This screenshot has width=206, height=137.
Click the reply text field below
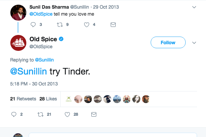click(x=113, y=135)
